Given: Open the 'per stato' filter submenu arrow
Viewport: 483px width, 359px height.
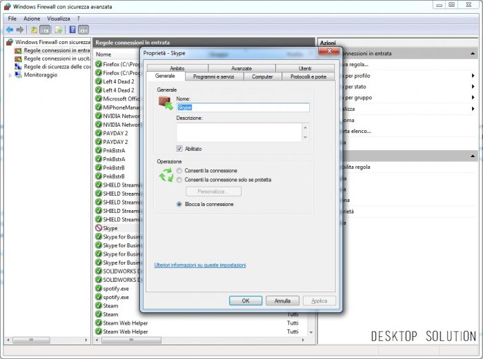Looking at the screenshot, I should pos(473,86).
